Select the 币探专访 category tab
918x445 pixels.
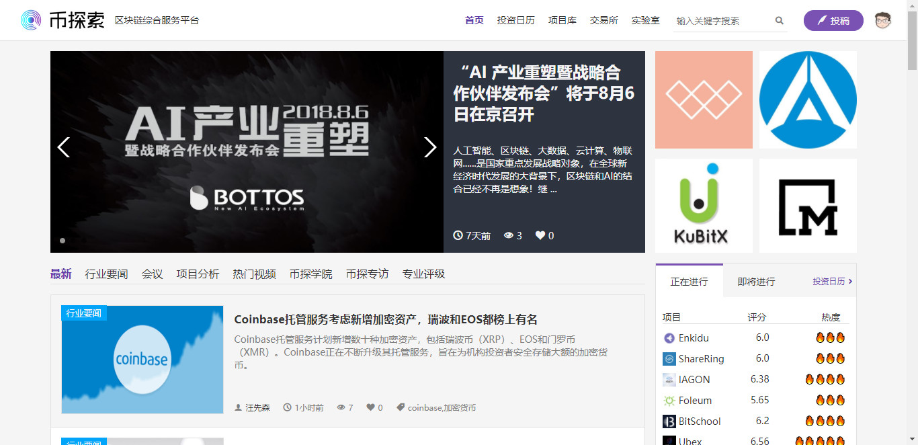click(x=368, y=274)
